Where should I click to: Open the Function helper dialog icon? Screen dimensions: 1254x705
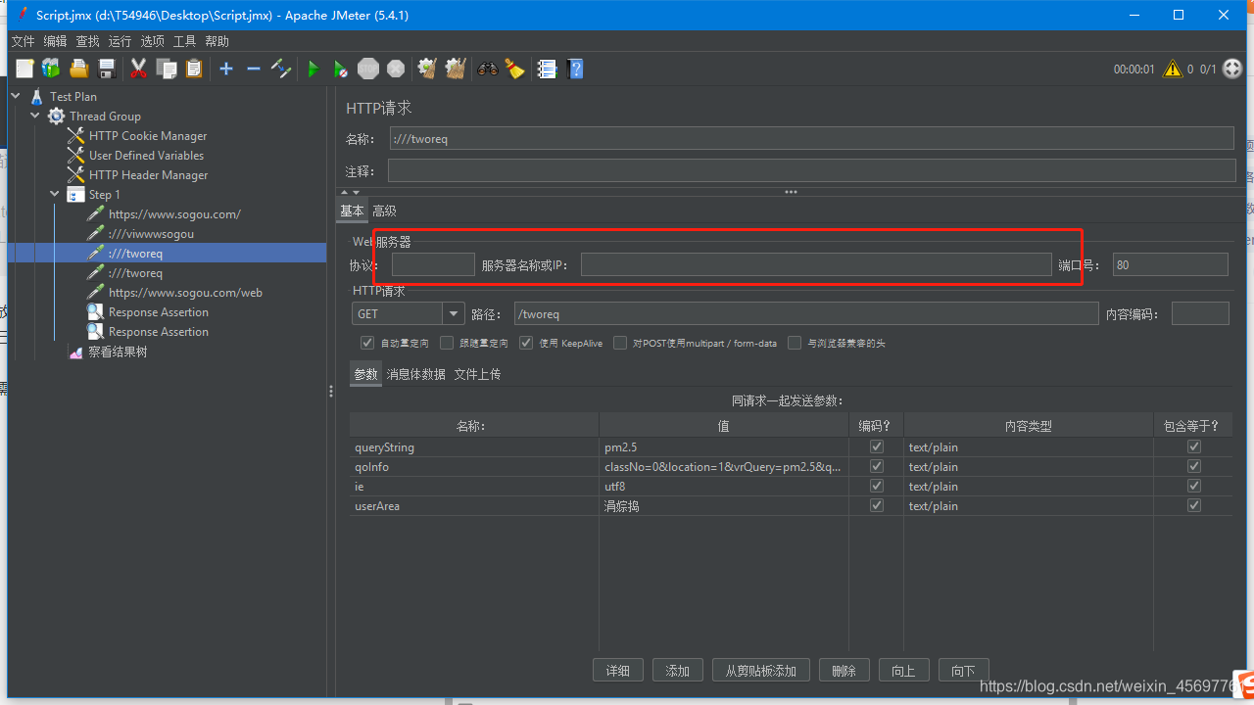pyautogui.click(x=548, y=69)
